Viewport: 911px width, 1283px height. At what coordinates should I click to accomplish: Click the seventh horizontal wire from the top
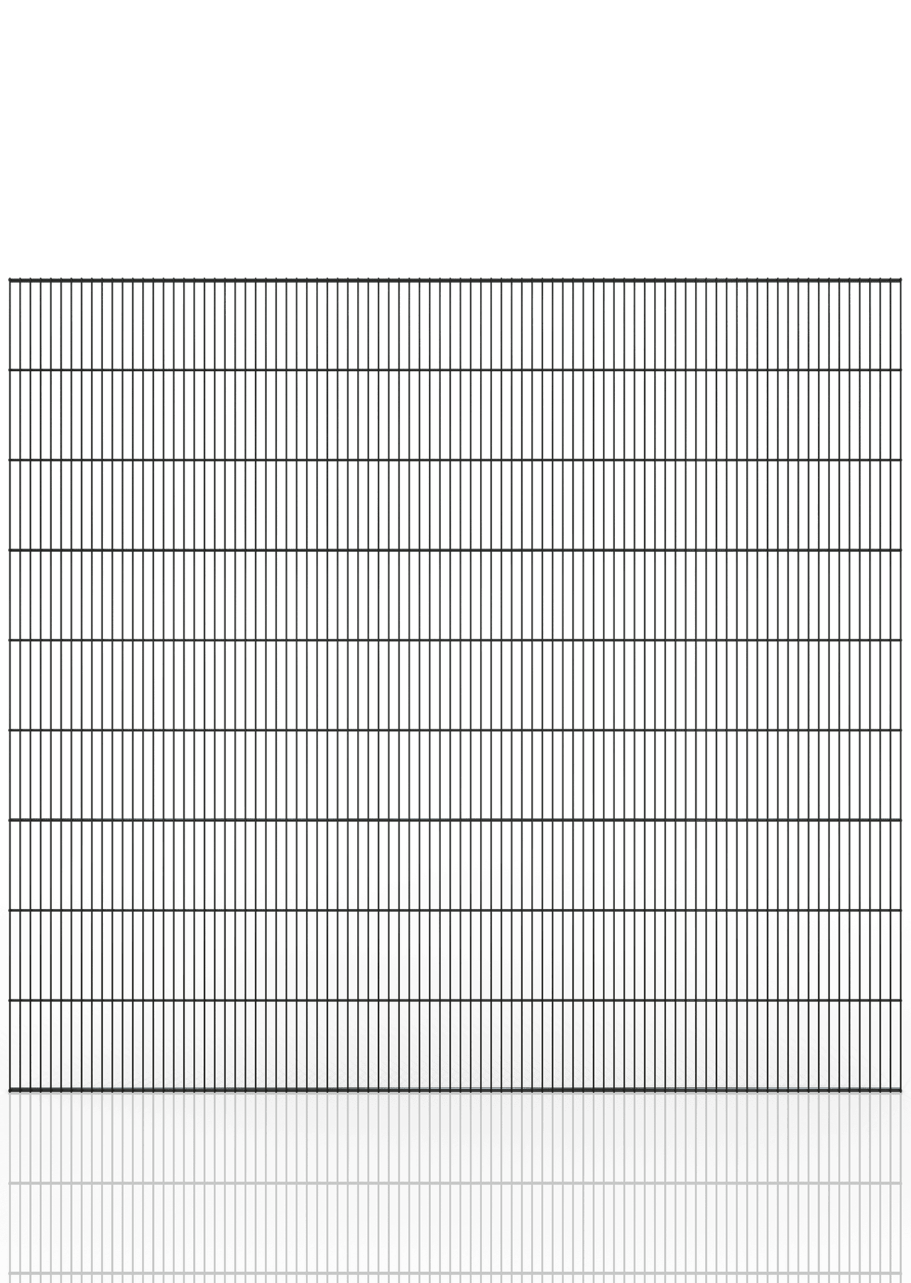[455, 821]
